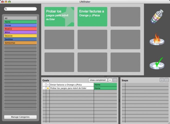The width and height of the screenshot is (170, 124).
Task: Click the search magnifier icon
Action: (x=6, y=9)
